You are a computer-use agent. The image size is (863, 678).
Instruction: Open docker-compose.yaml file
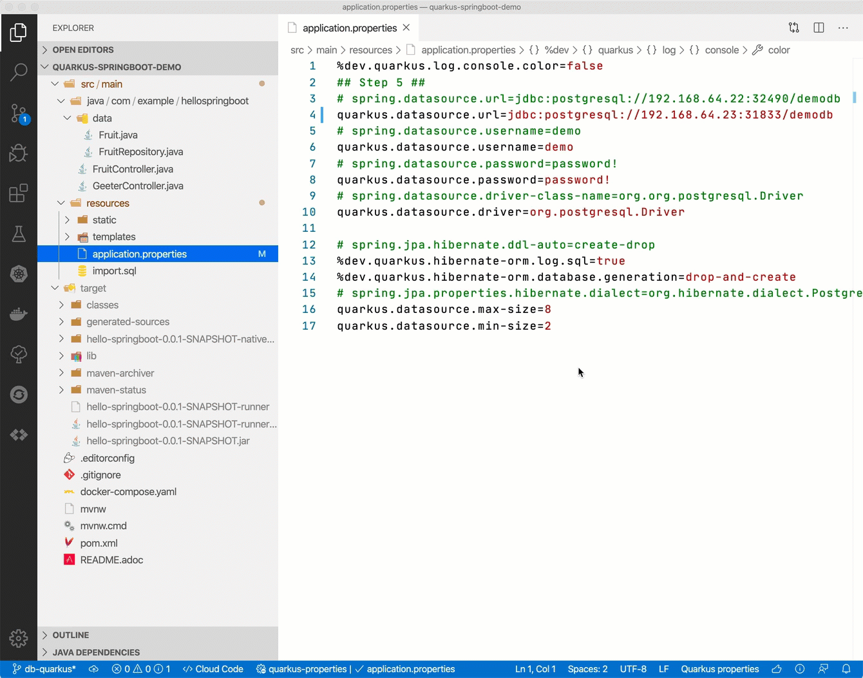(x=158, y=491)
